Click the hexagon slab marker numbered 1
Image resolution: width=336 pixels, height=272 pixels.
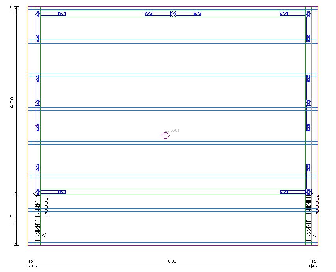[165, 136]
